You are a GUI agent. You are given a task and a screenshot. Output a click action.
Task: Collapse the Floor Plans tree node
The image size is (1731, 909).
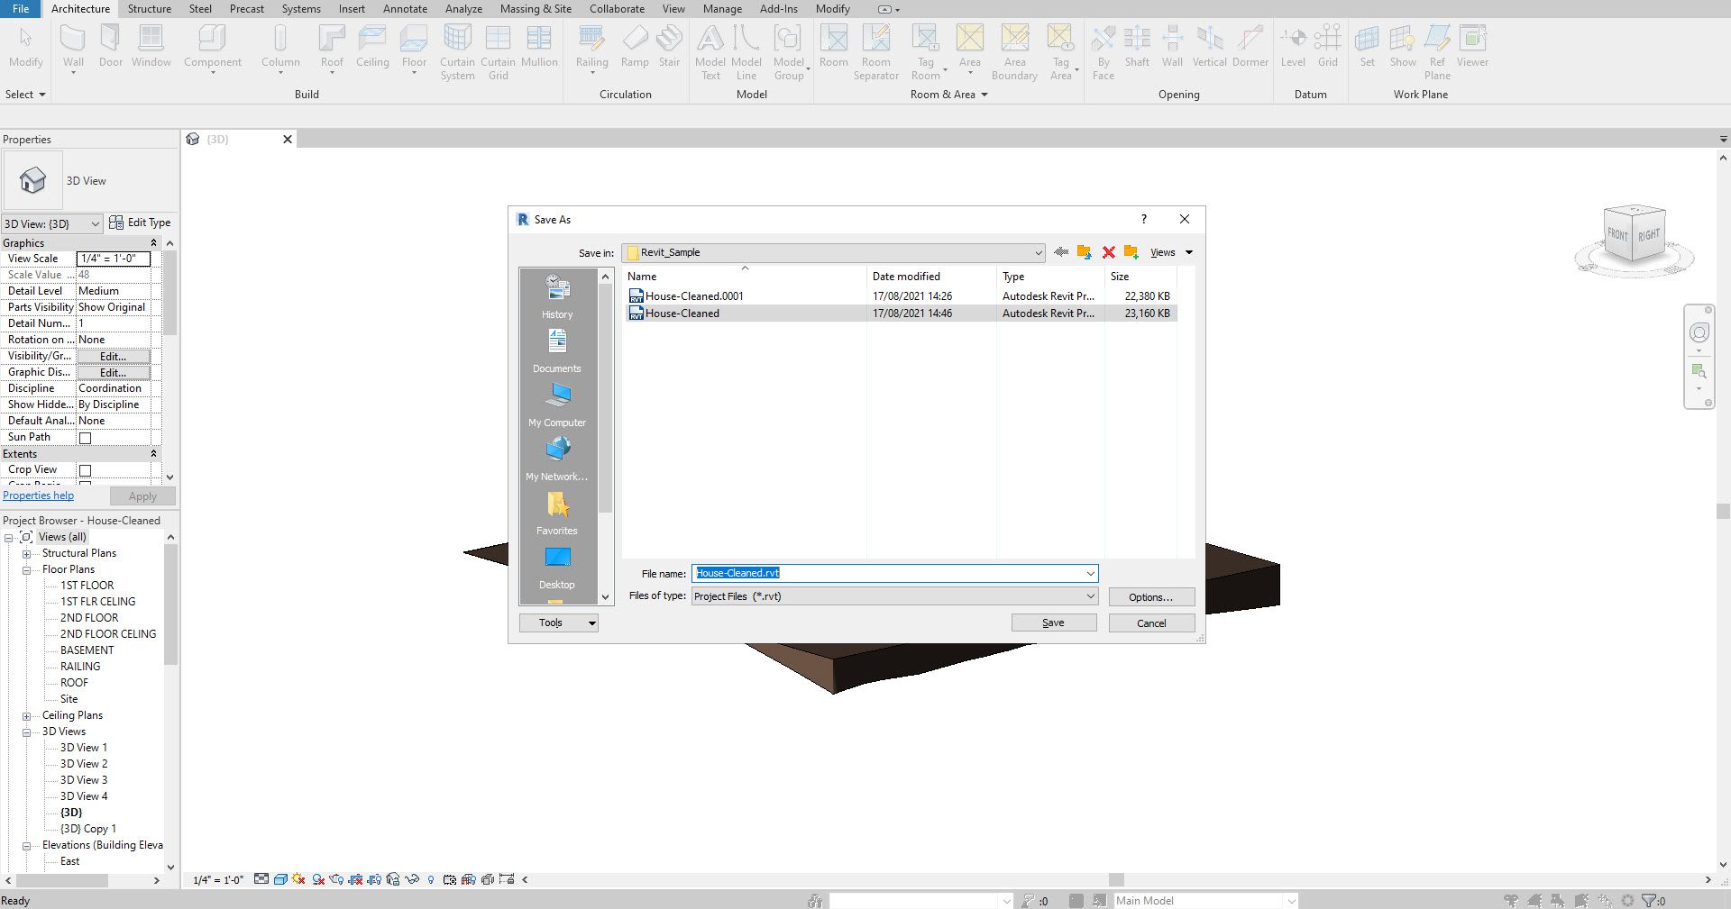[x=27, y=569]
